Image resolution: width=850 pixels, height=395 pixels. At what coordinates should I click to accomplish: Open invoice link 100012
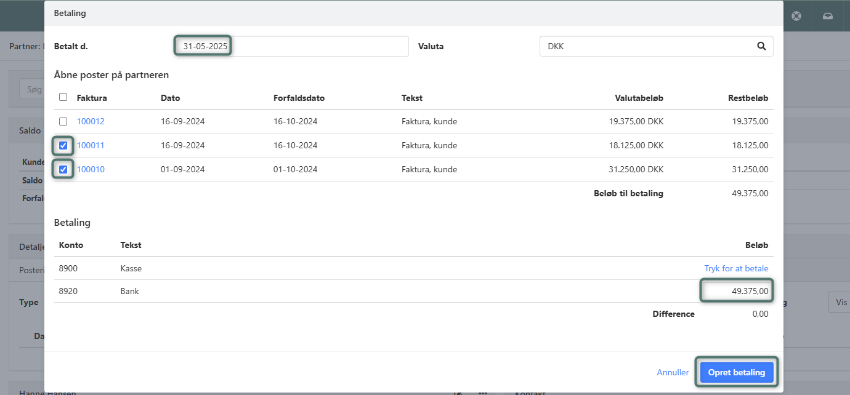pyautogui.click(x=91, y=122)
